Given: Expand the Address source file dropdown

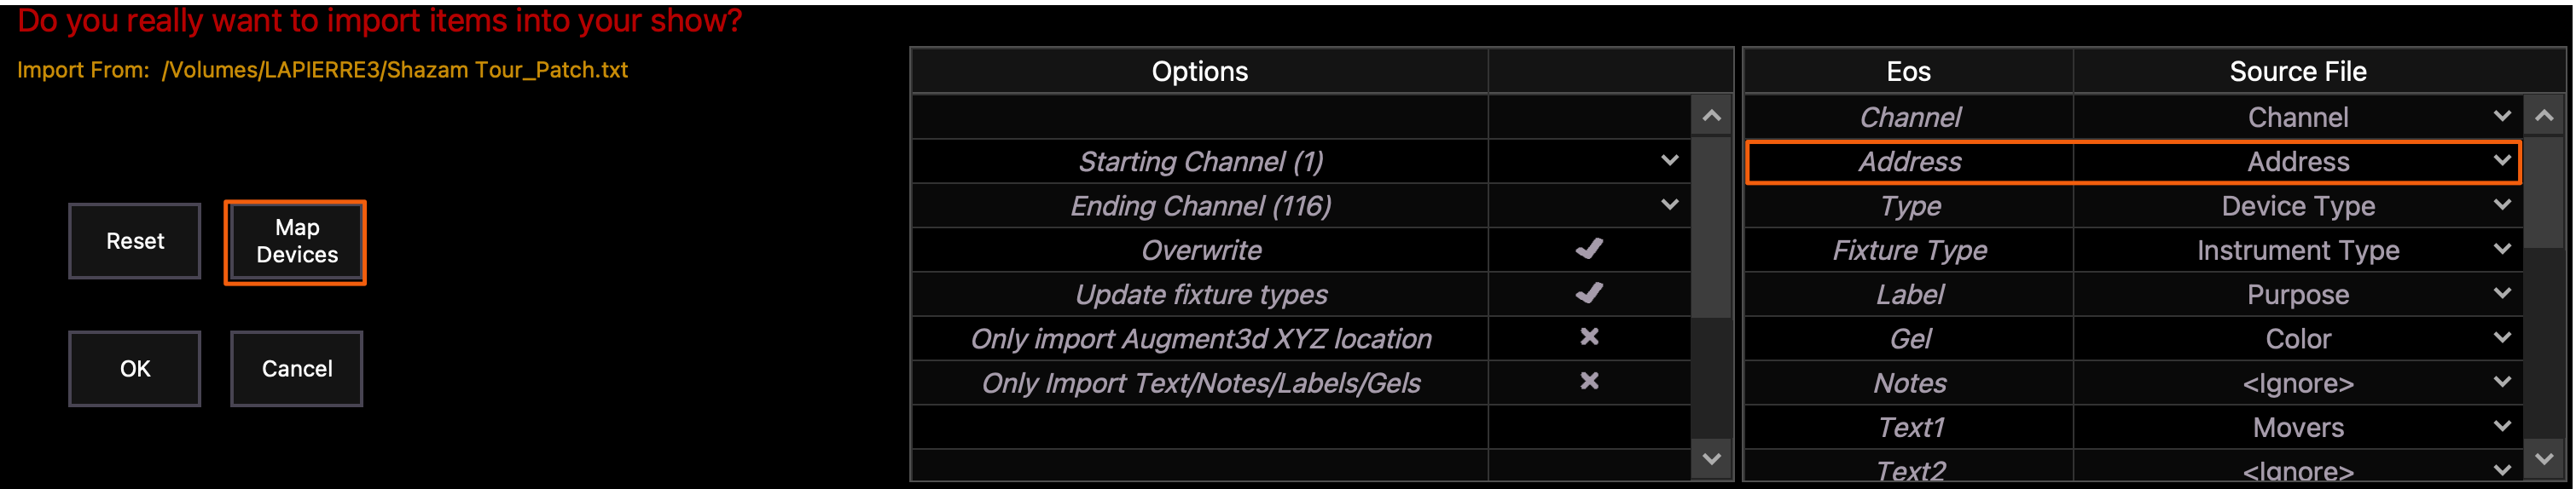Looking at the screenshot, I should point(2501,161).
